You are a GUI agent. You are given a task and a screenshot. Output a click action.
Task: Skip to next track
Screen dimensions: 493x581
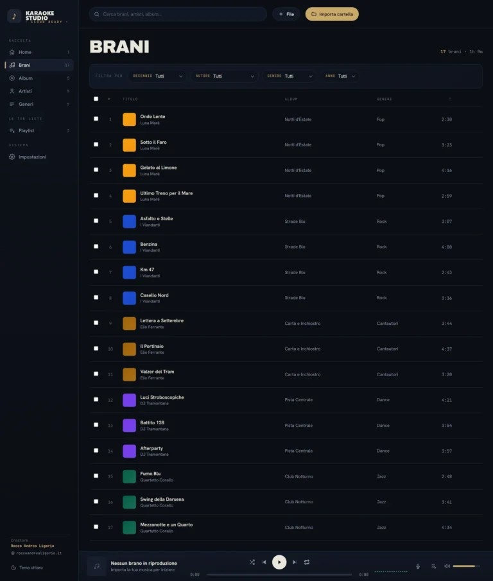click(295, 562)
